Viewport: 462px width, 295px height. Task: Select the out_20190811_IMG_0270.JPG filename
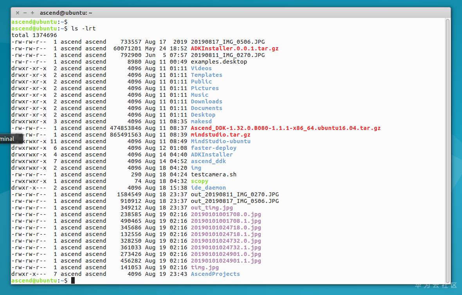[235, 194]
